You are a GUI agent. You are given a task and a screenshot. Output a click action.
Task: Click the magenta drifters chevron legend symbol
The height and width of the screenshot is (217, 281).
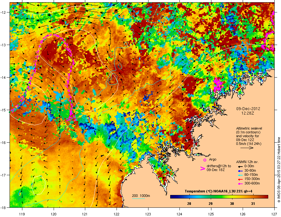202,168
